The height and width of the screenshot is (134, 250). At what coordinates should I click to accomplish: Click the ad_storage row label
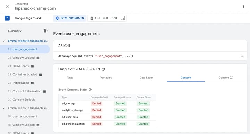68,103
